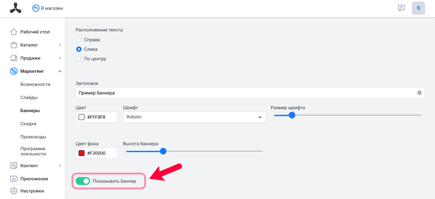Click the В магазин link
Image resolution: width=435 pixels, height=199 pixels.
[52, 8]
